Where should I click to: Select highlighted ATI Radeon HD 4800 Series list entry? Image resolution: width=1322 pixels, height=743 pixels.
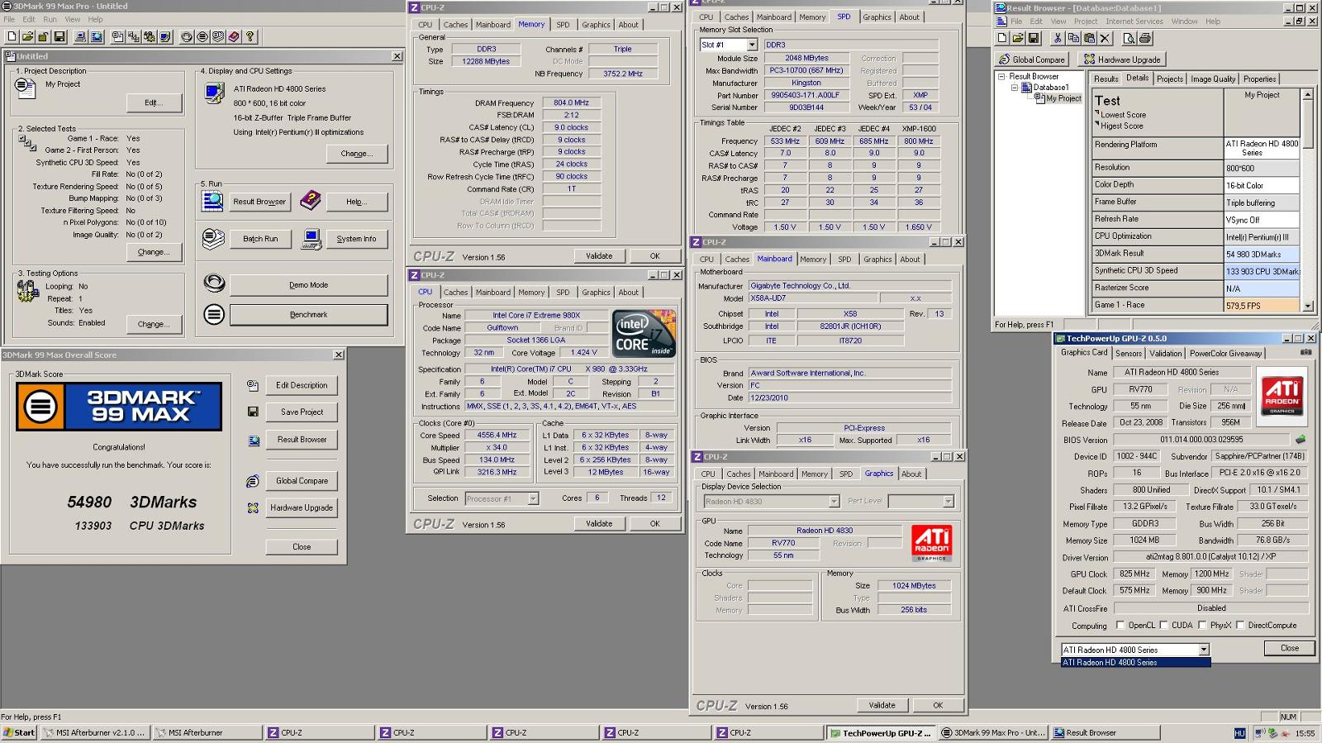click(x=1135, y=662)
